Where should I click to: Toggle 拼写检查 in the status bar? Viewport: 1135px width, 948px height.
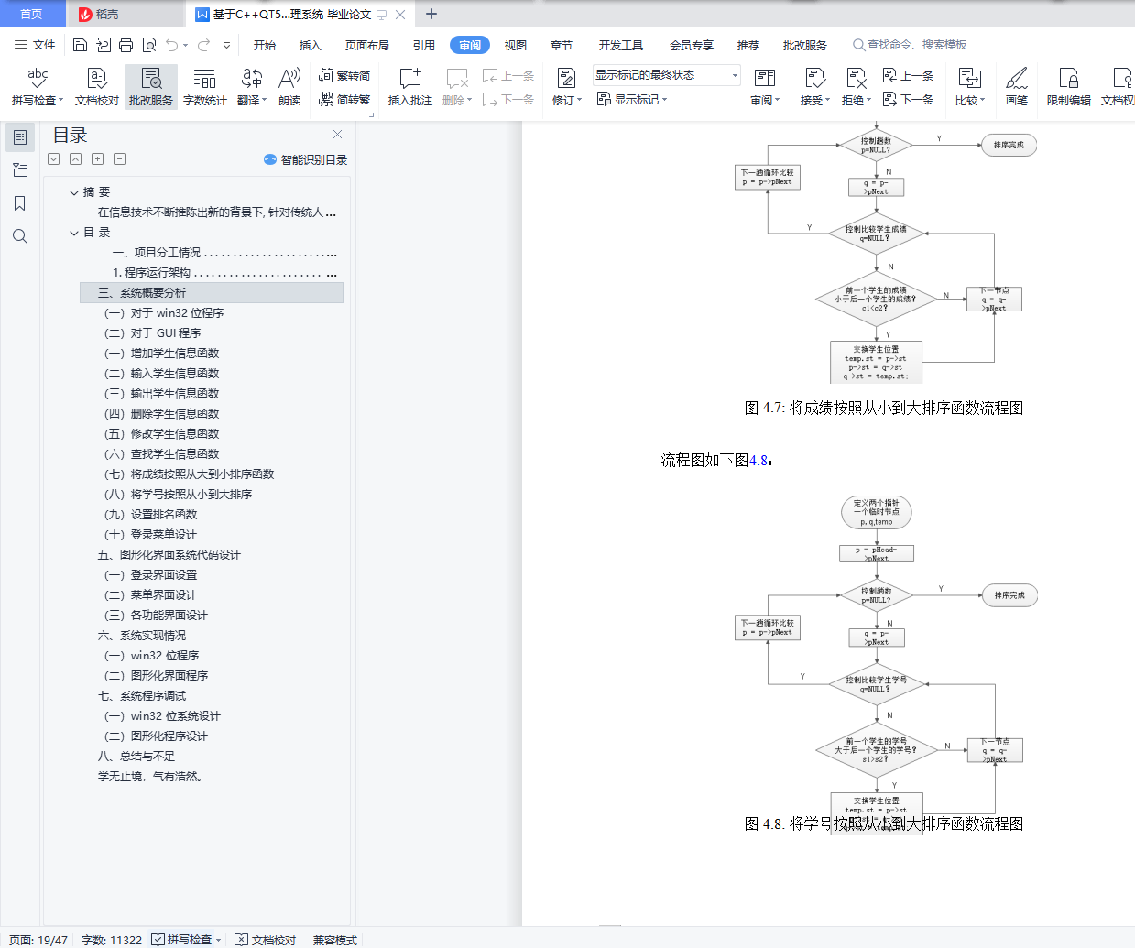click(181, 940)
